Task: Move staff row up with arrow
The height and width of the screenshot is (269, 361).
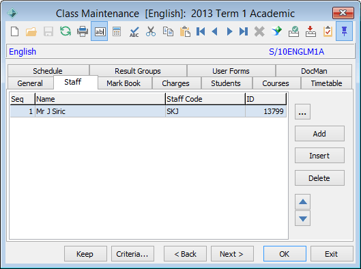Action: coord(303,202)
